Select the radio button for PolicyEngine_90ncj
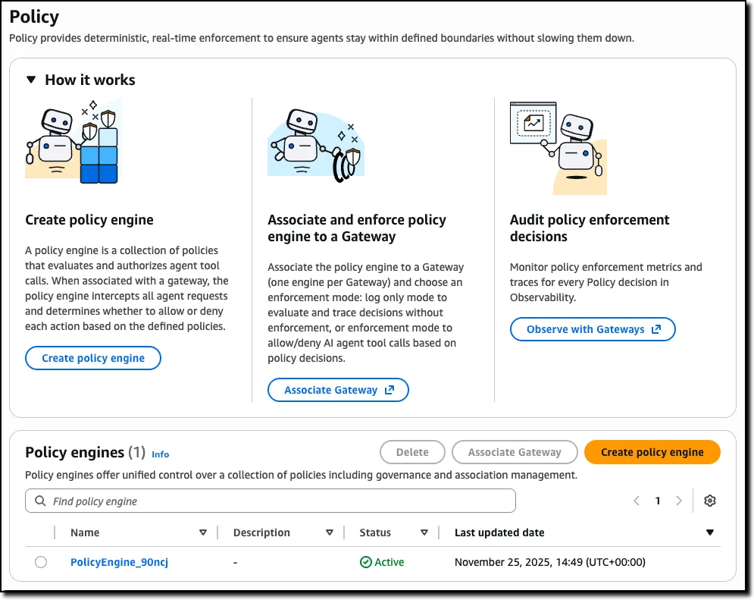 [40, 561]
